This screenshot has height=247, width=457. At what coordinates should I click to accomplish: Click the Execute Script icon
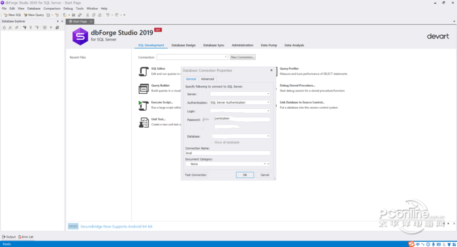click(144, 106)
